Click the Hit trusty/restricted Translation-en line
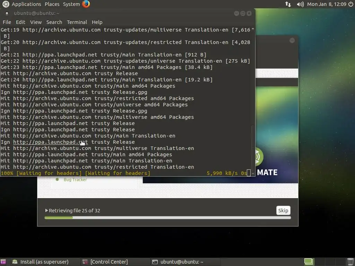The height and width of the screenshot is (266, 355). pyautogui.click(x=97, y=167)
